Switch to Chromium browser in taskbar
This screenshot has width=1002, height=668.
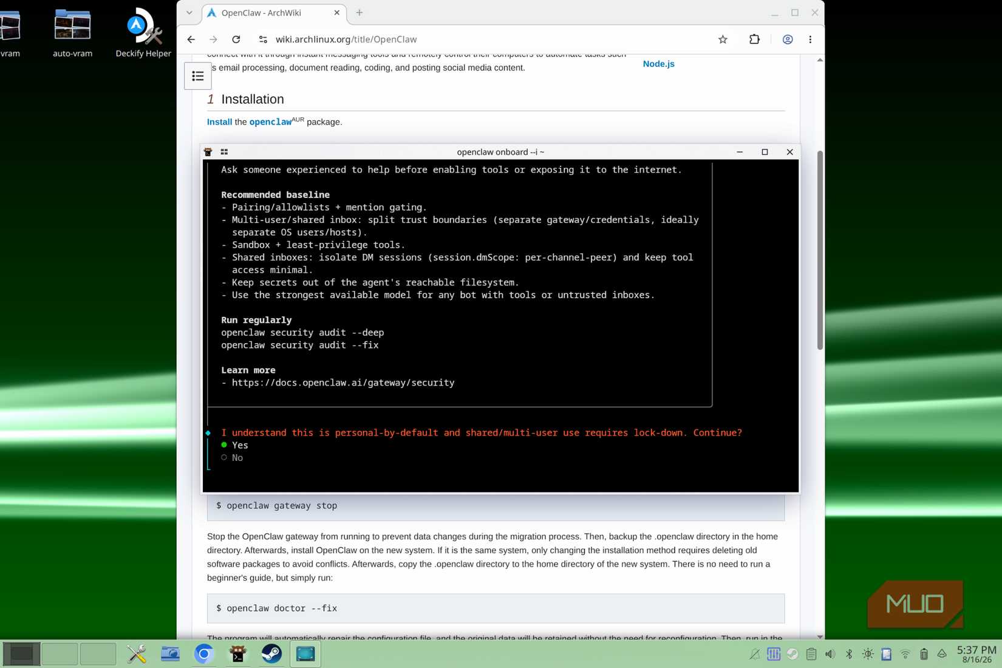click(x=204, y=654)
